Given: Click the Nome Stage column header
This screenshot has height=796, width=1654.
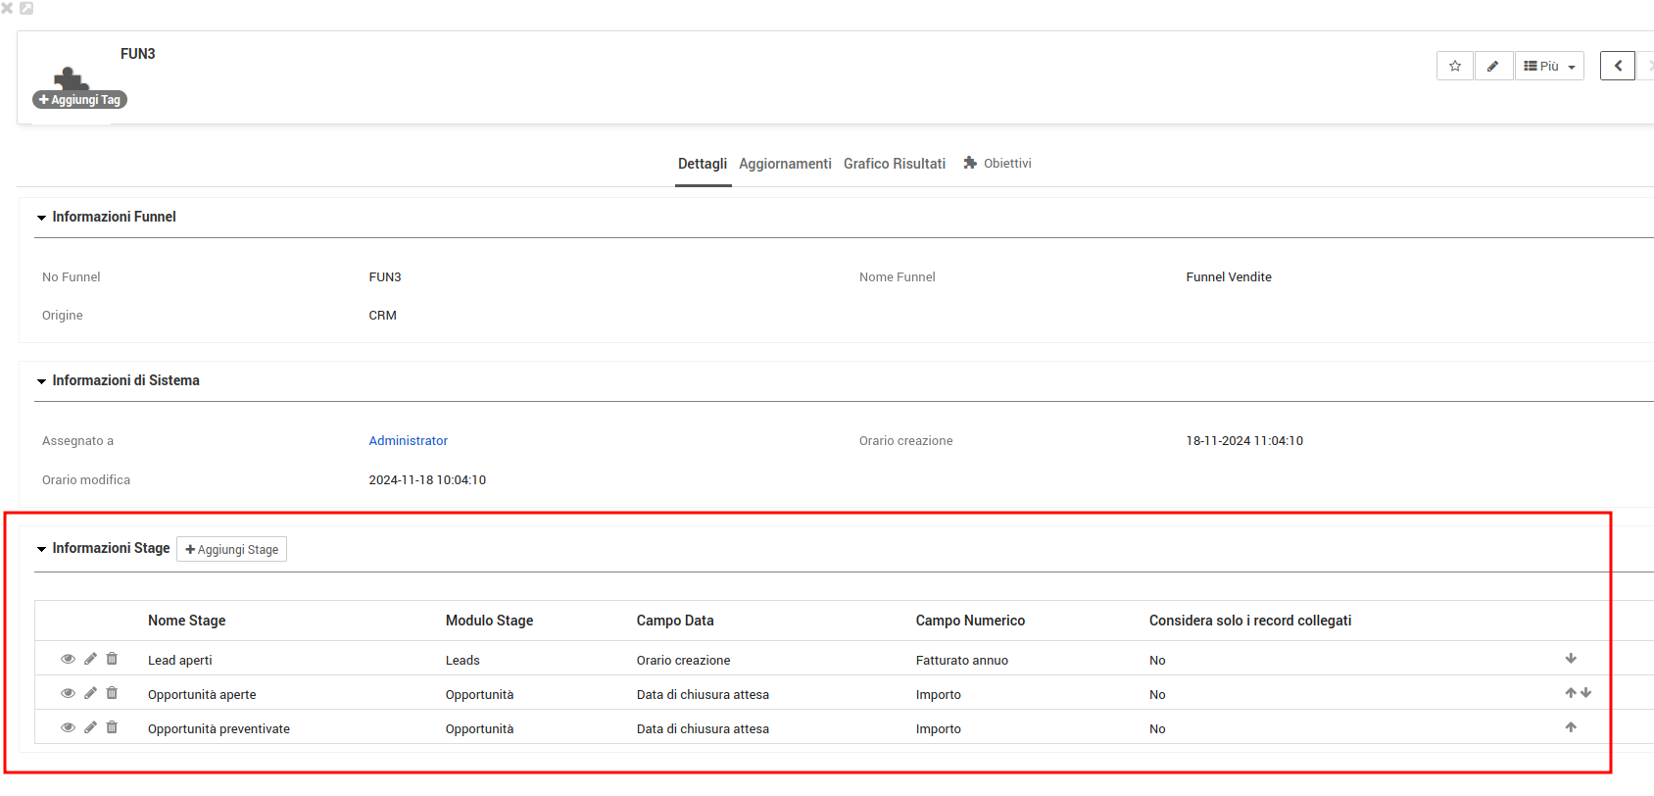Looking at the screenshot, I should coord(187,621).
